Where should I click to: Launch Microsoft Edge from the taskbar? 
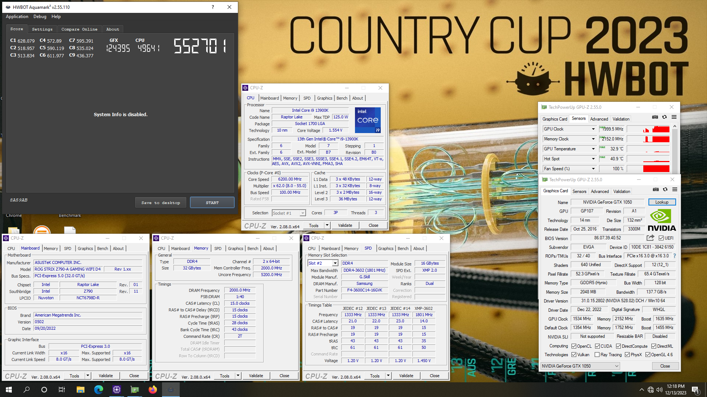[99, 390]
